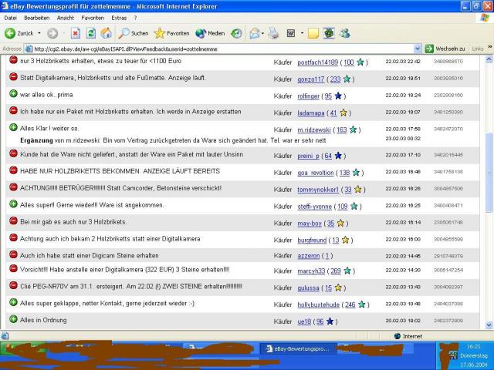Screen dimensions: 494x370
Task: Click the taskbar clock showing 16:21
Action: pyautogui.click(x=473, y=346)
